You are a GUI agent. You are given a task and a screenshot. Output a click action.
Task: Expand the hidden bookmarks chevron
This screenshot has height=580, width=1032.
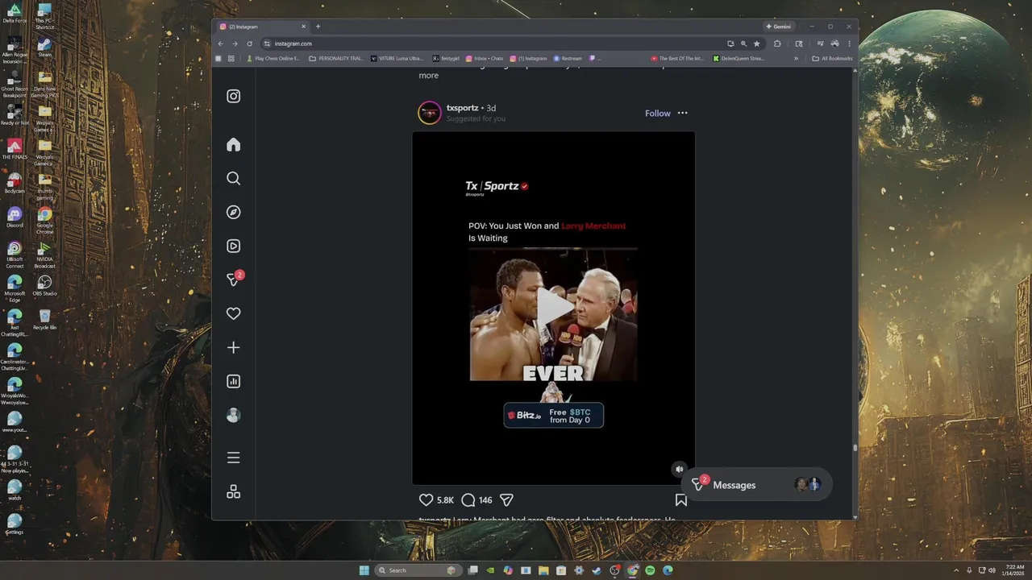click(x=796, y=58)
